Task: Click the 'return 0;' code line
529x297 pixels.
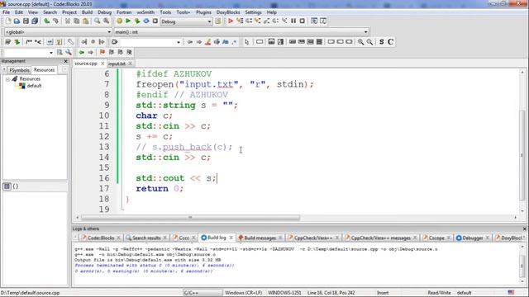Action: pyautogui.click(x=160, y=189)
